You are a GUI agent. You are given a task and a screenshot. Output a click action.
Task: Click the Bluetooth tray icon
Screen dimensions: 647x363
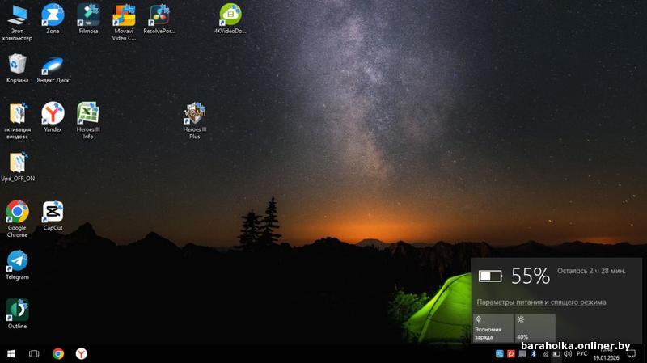534,353
